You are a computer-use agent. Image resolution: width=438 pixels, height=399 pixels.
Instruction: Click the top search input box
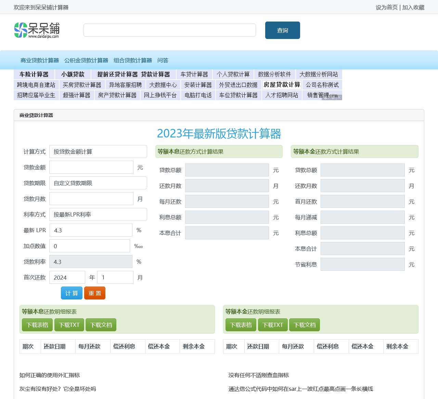169,30
